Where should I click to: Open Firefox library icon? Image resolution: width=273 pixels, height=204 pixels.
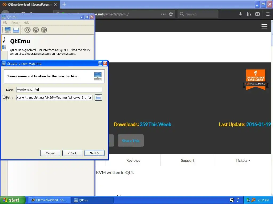pos(249,14)
